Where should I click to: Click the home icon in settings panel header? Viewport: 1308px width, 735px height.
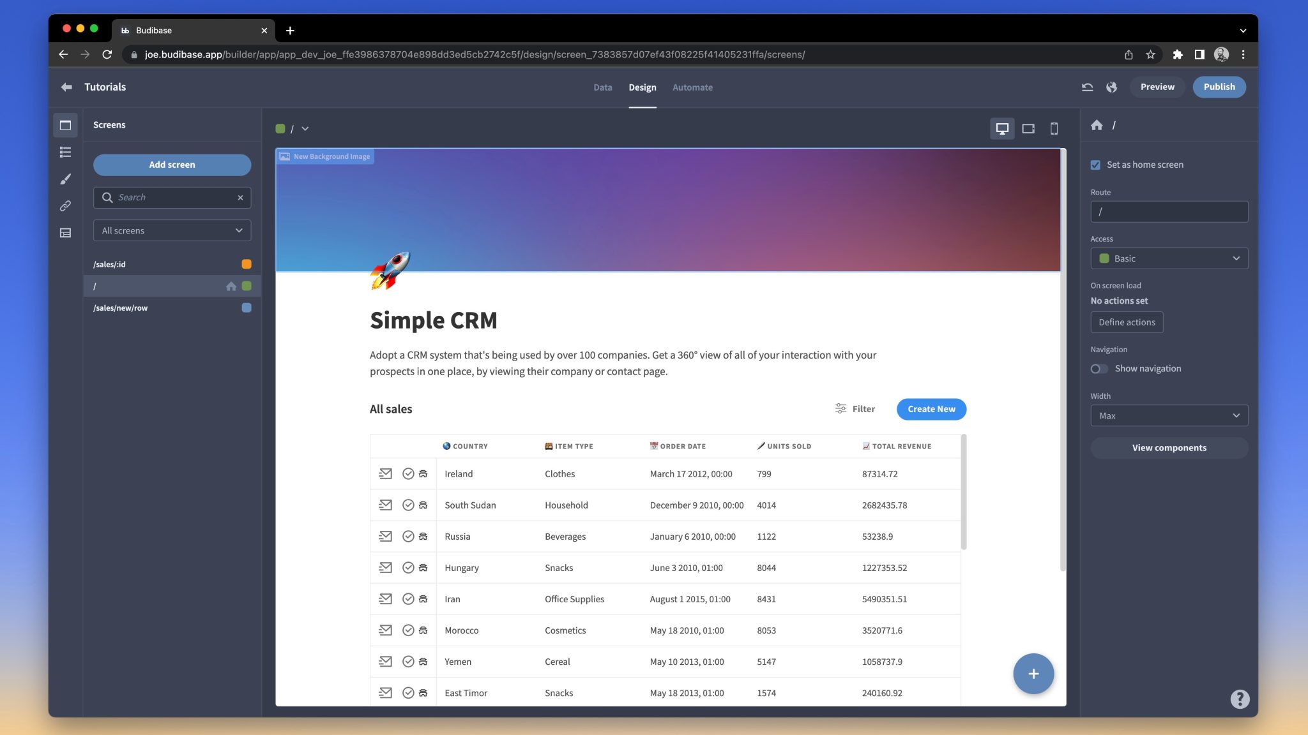pos(1097,125)
